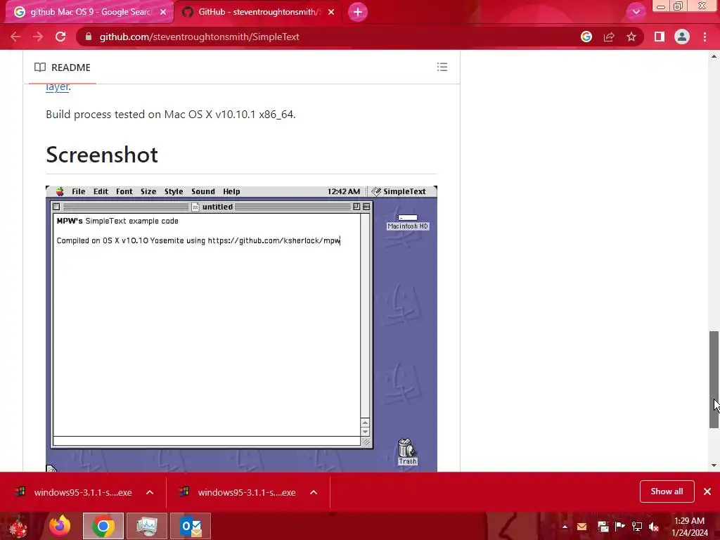Bookmark this page with star

631,37
